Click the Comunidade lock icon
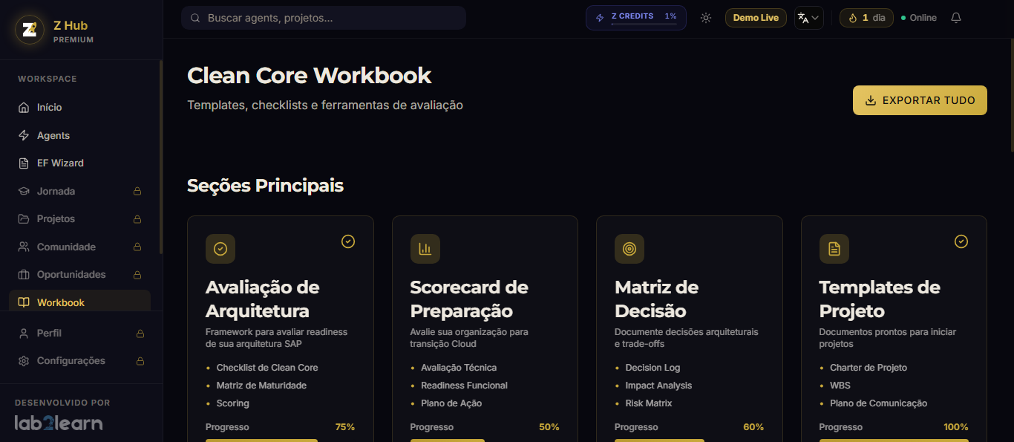Screen dimensions: 1014x442 point(137,247)
